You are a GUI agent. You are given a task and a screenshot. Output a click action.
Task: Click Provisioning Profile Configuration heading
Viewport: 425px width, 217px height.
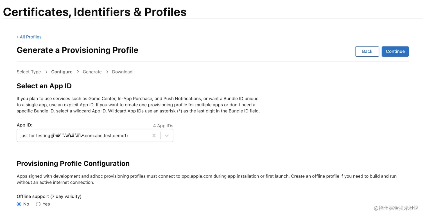73,163
